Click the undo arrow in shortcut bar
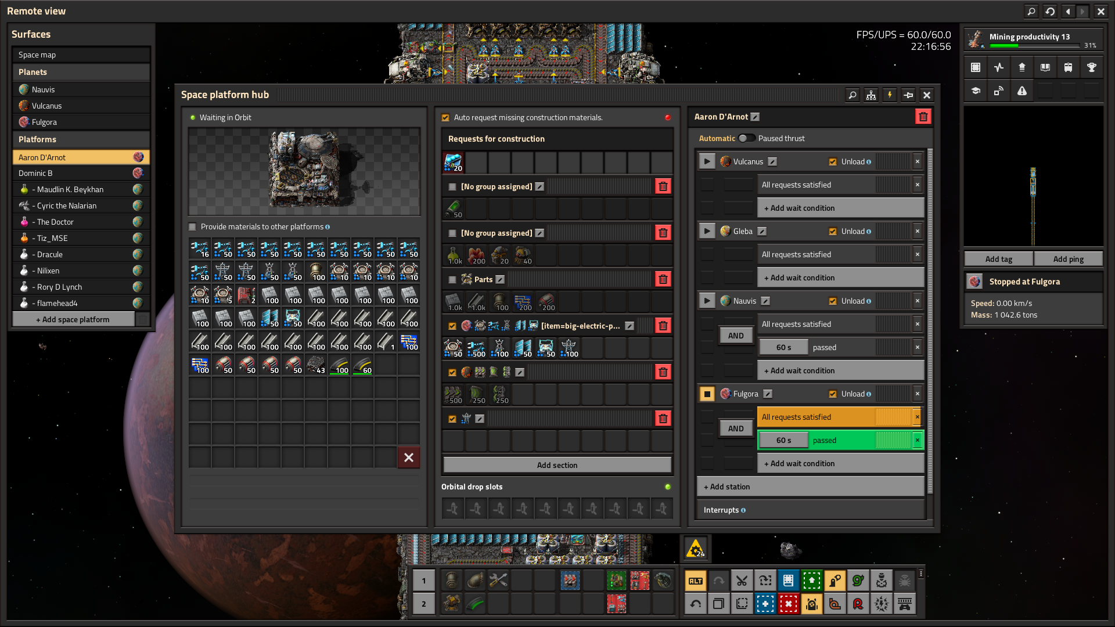This screenshot has width=1115, height=627. 695,604
